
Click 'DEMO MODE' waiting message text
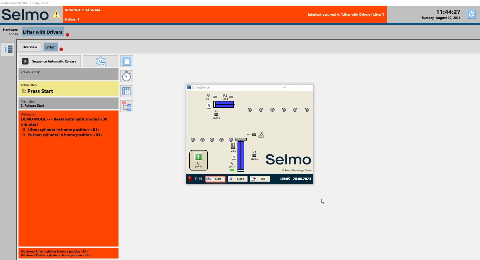tap(64, 122)
